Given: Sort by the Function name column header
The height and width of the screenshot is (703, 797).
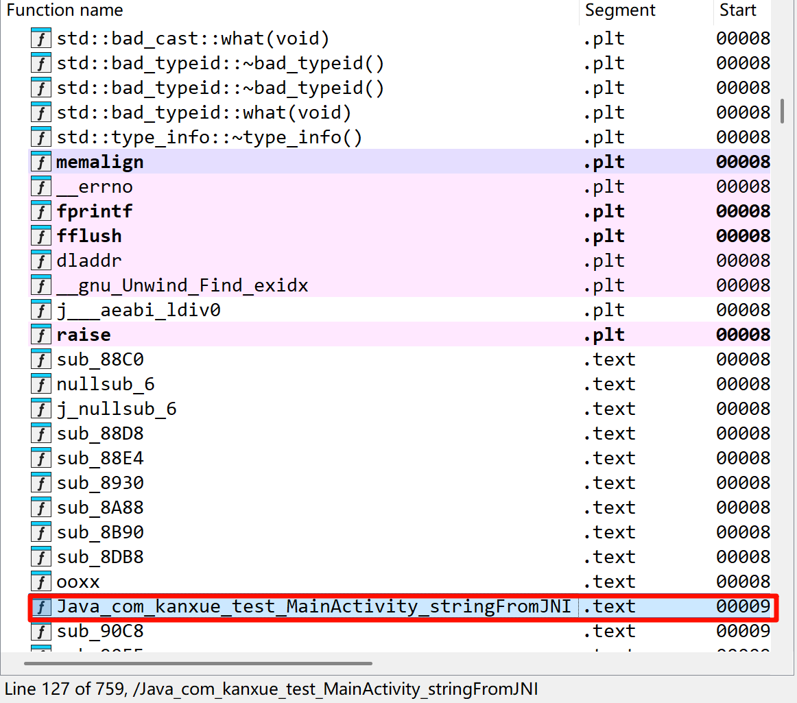Looking at the screenshot, I should (65, 10).
